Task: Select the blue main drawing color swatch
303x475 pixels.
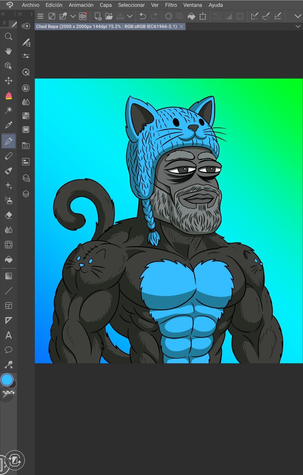Action: [7, 380]
